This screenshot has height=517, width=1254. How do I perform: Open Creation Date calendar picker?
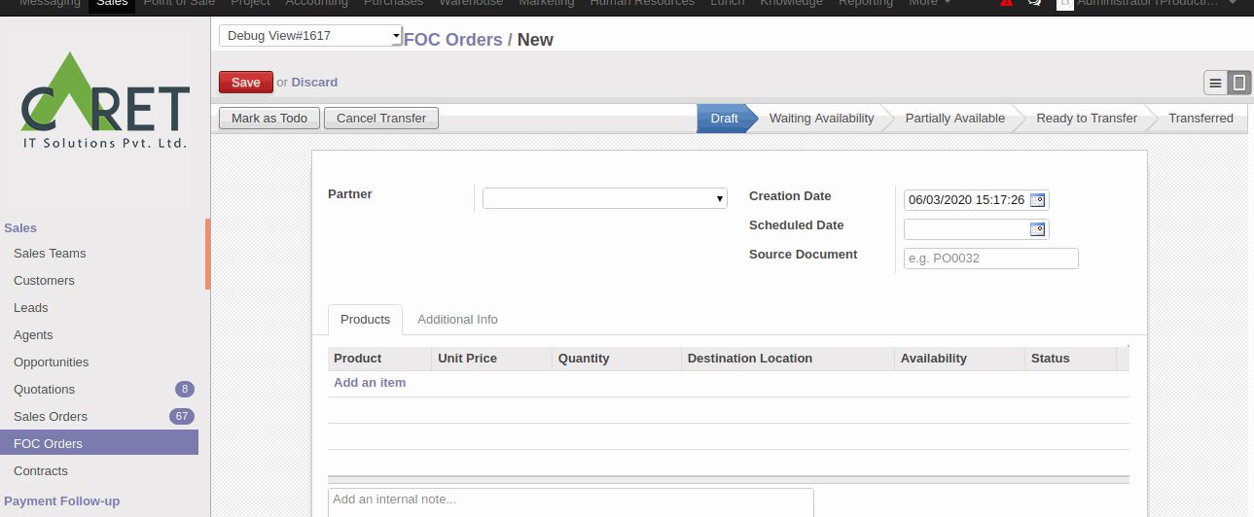click(x=1037, y=200)
